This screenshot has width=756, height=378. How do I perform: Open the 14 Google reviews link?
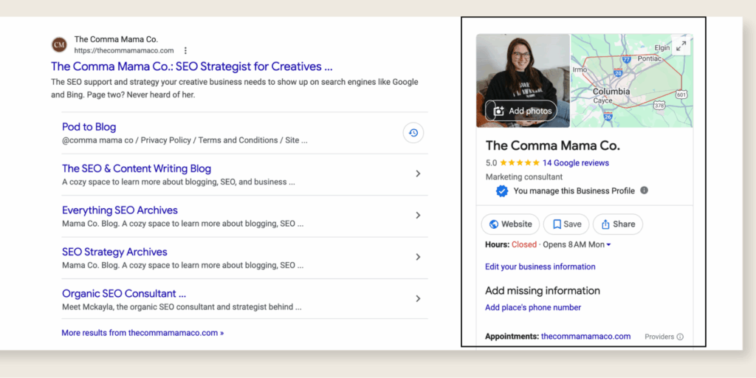click(x=576, y=163)
